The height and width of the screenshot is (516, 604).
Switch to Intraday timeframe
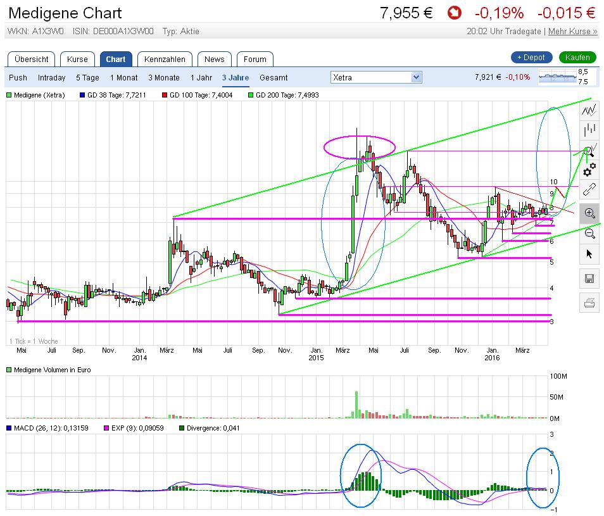coord(52,77)
